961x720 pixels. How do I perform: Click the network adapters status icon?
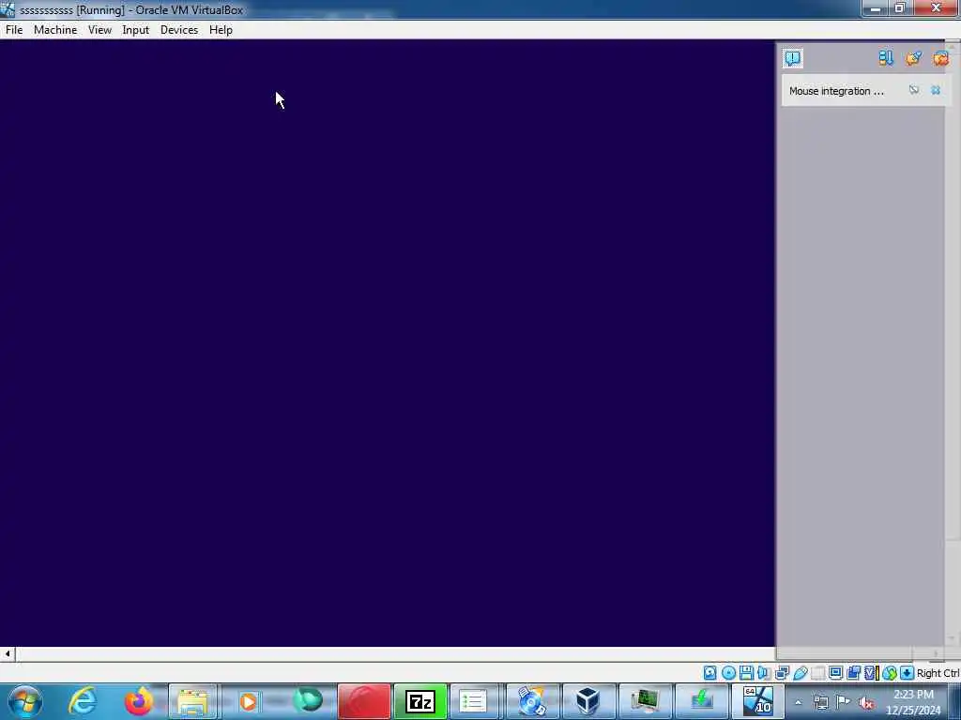[x=782, y=673]
